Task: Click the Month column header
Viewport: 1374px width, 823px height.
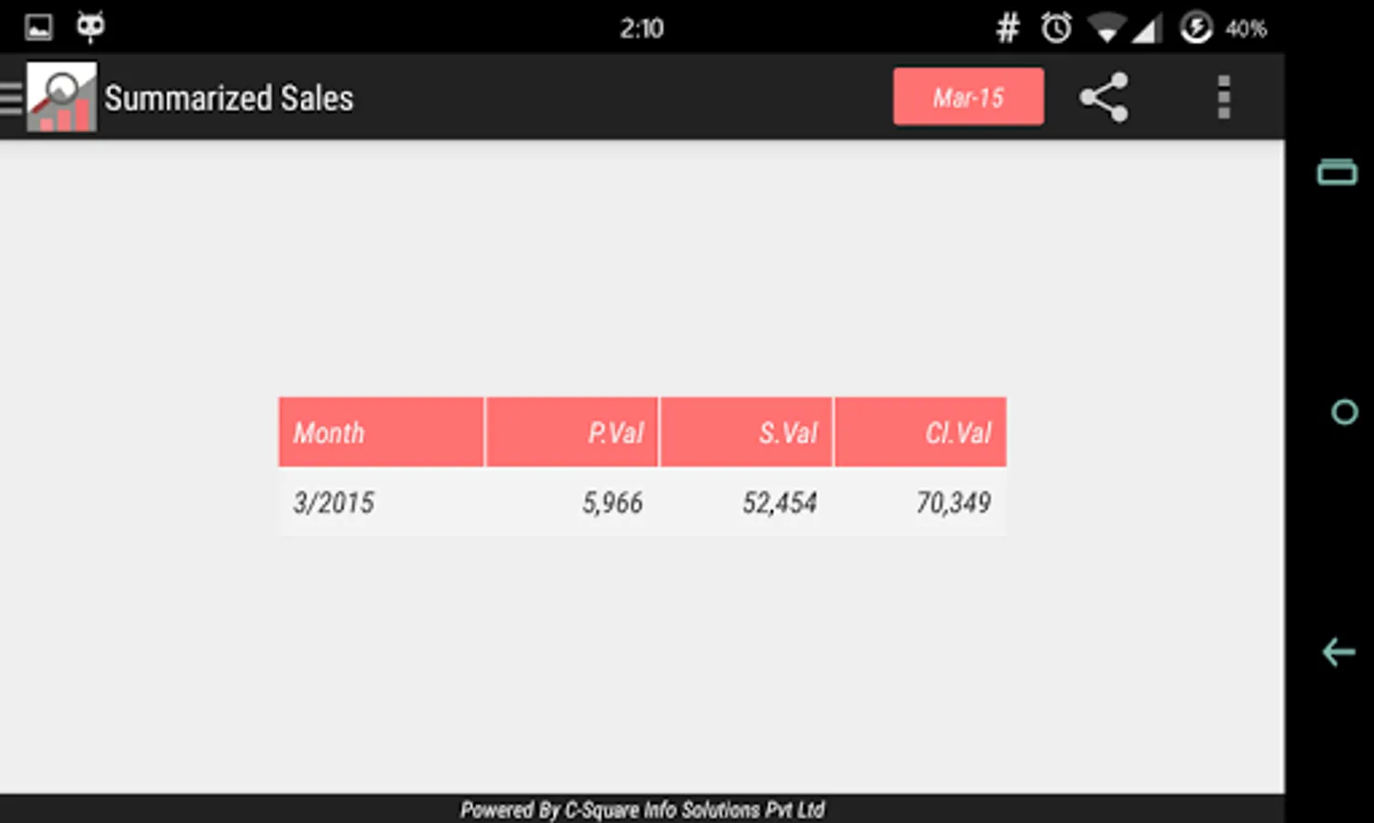Action: 381,433
